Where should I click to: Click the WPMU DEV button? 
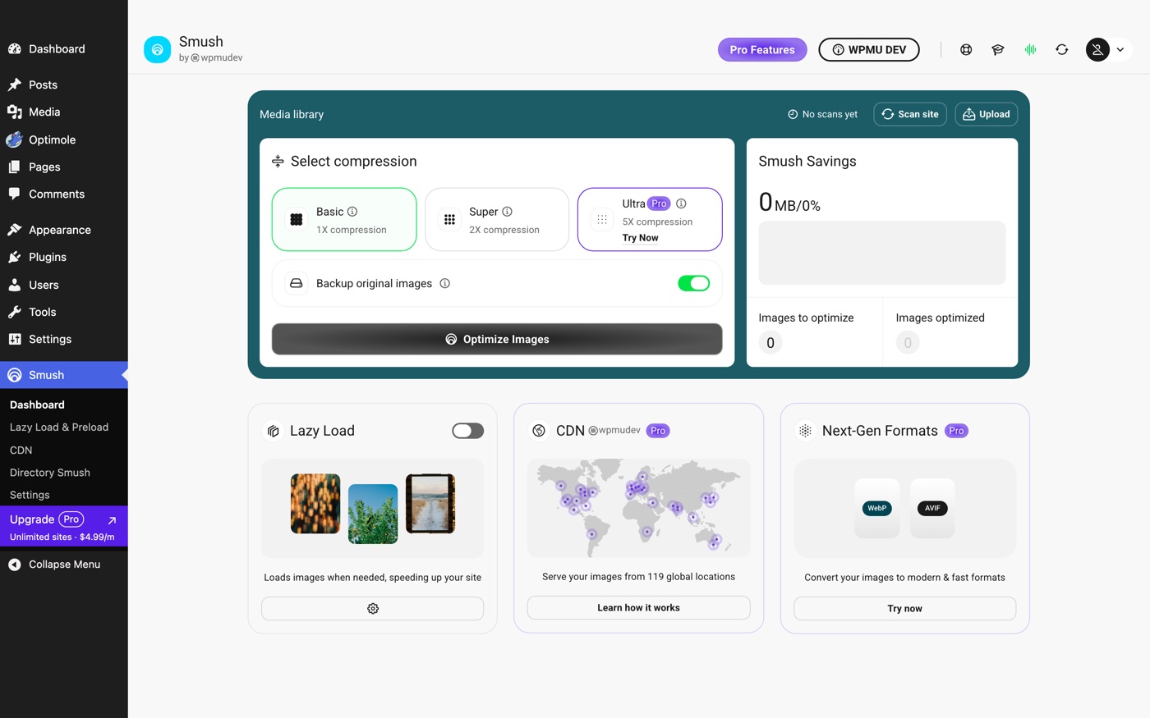click(869, 50)
